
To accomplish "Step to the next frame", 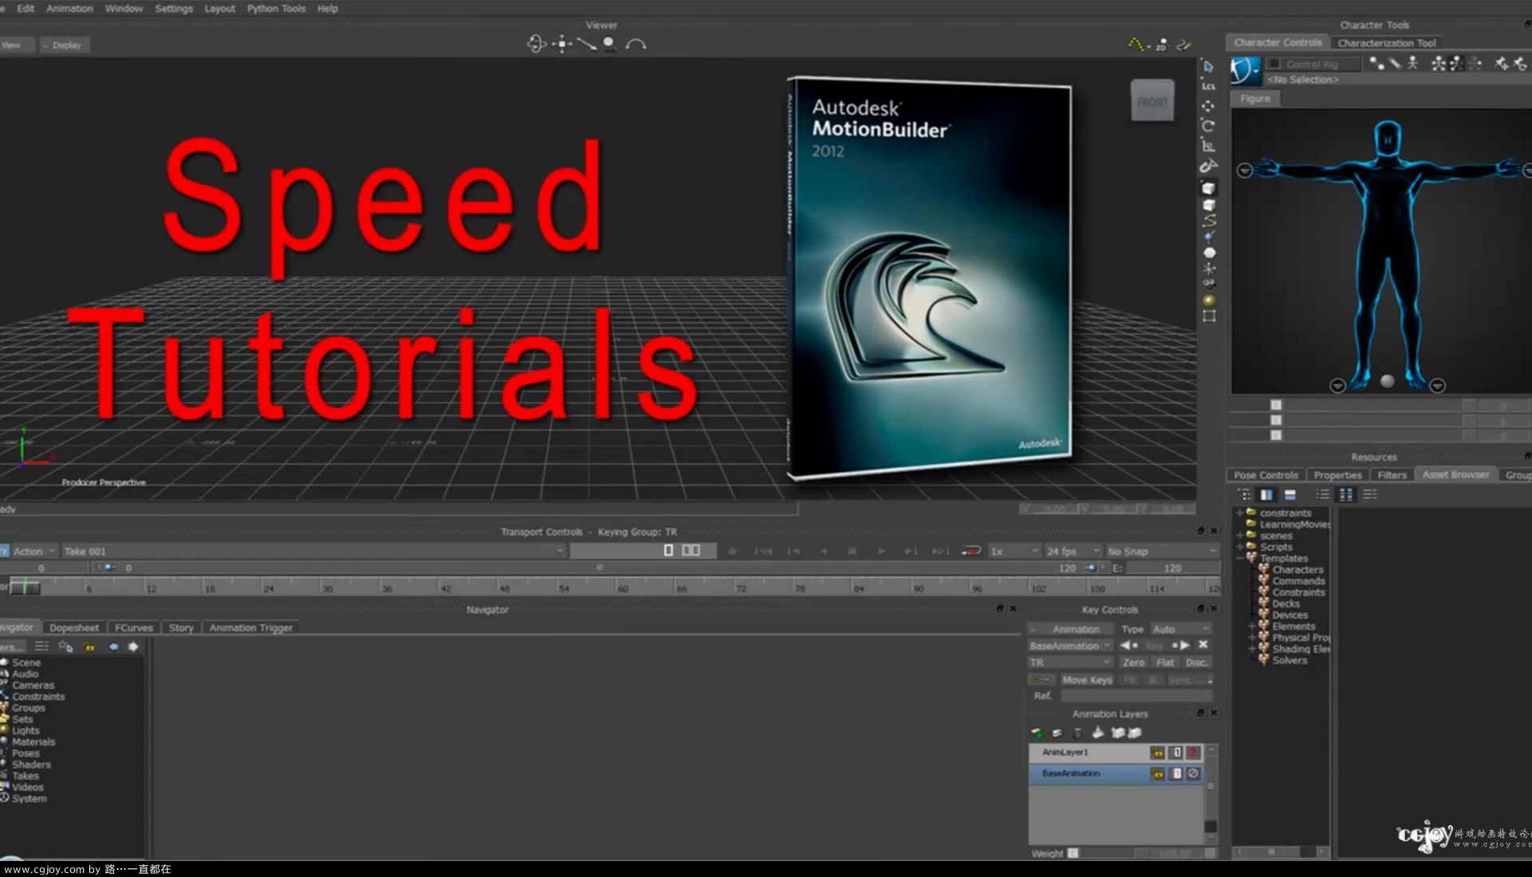I will pyautogui.click(x=910, y=551).
